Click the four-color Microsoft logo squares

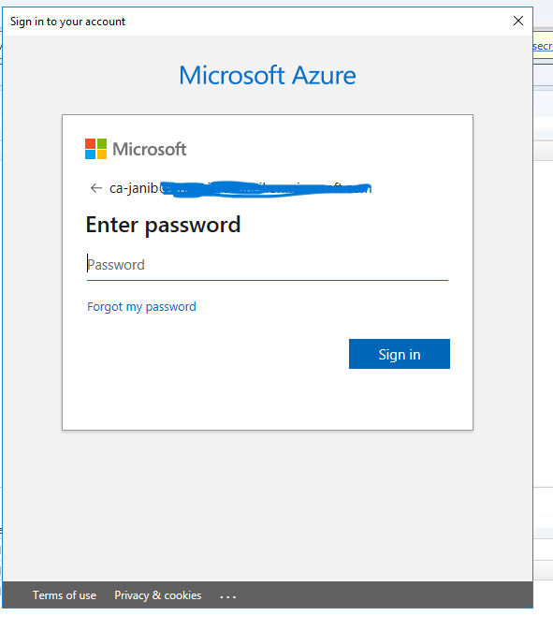95,149
